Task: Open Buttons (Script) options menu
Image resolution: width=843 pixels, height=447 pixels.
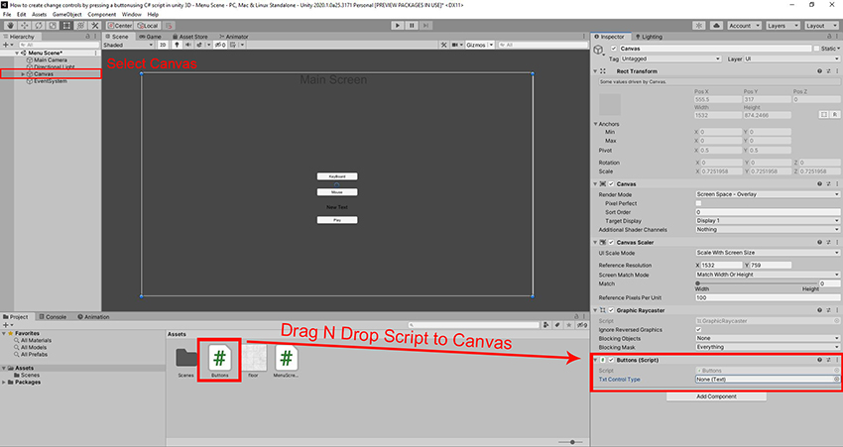Action: 837,360
